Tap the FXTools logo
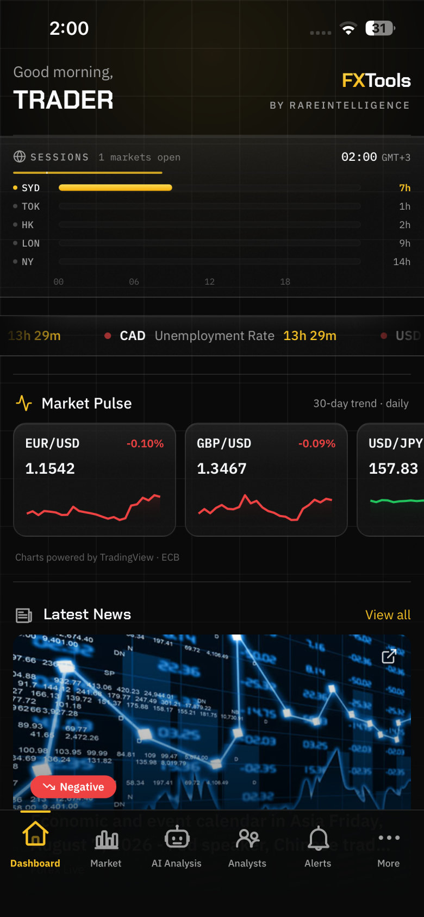Screen dimensions: 424x917 click(376, 80)
